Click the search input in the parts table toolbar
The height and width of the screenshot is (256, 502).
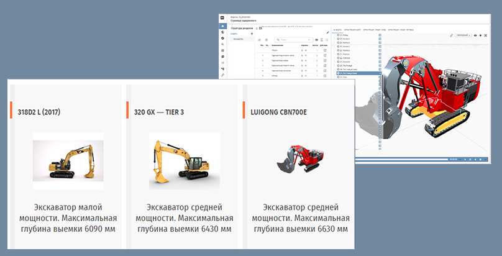293,40
